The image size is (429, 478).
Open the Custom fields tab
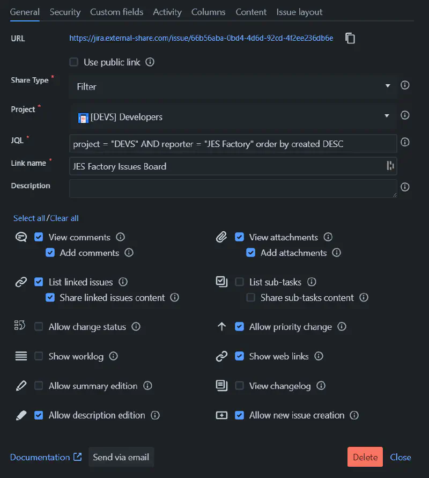click(117, 12)
